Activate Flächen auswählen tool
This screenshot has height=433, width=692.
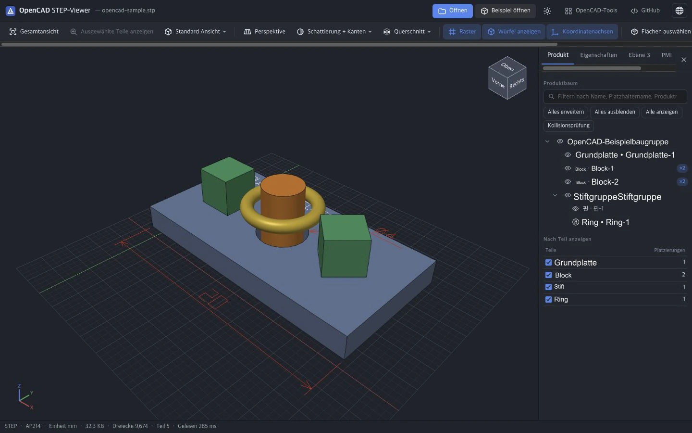[x=661, y=32]
